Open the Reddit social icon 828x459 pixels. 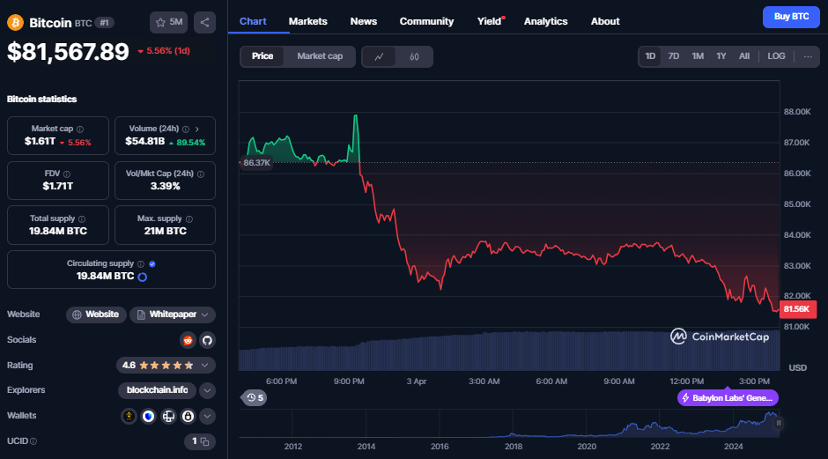tap(188, 340)
